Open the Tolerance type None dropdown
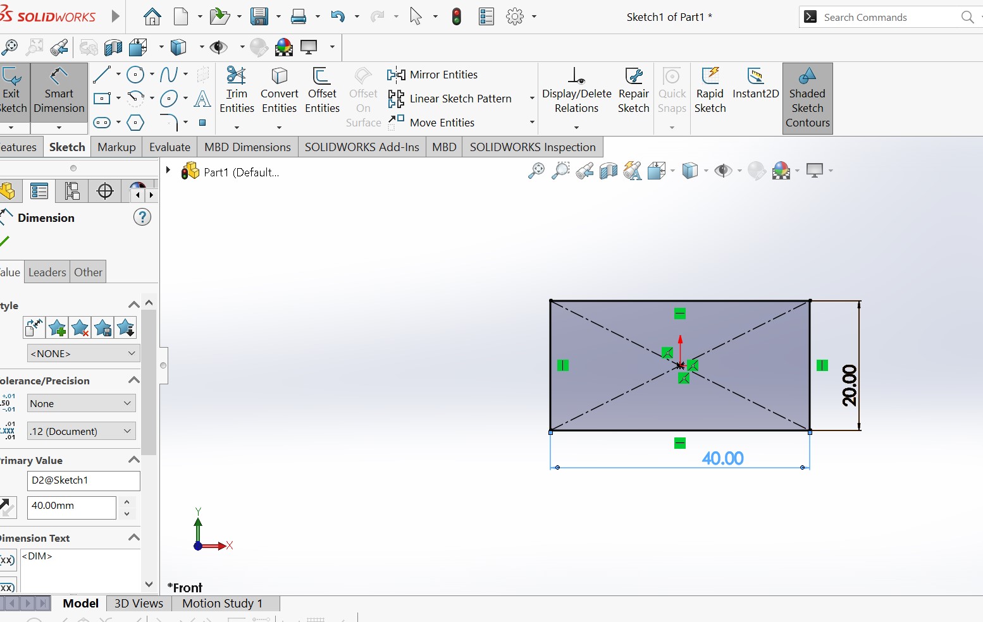983x622 pixels. [x=82, y=403]
